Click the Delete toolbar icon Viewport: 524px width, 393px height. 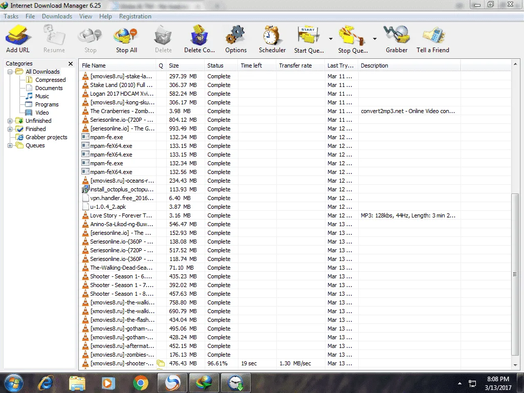163,38
